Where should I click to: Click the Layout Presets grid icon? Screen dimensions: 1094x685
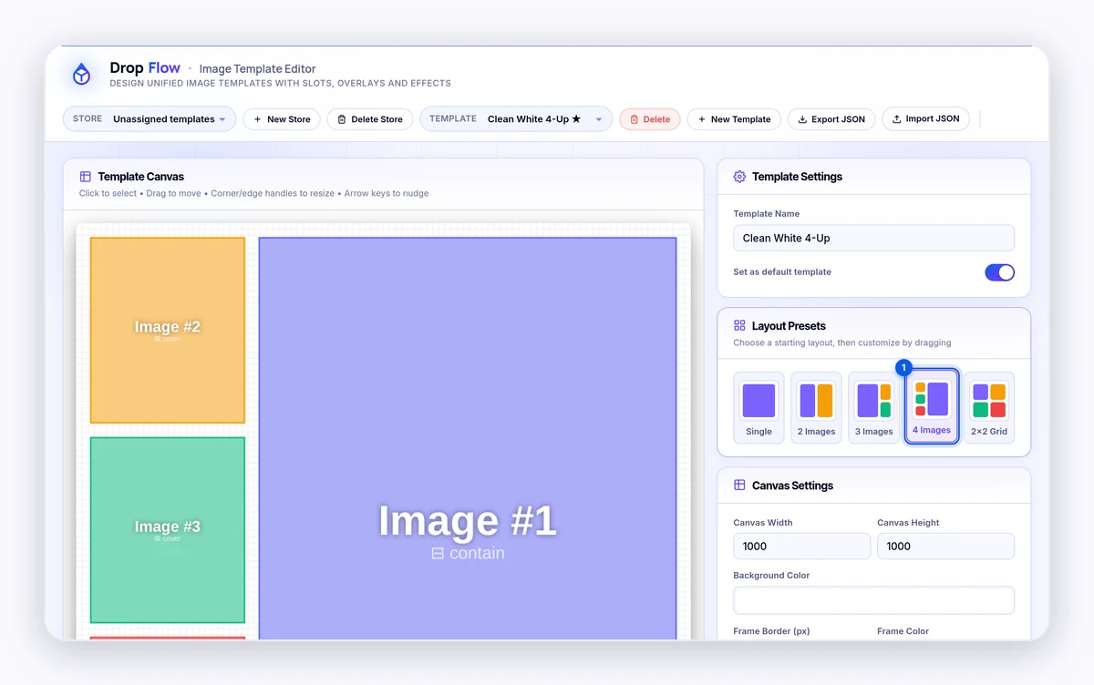pyautogui.click(x=739, y=325)
